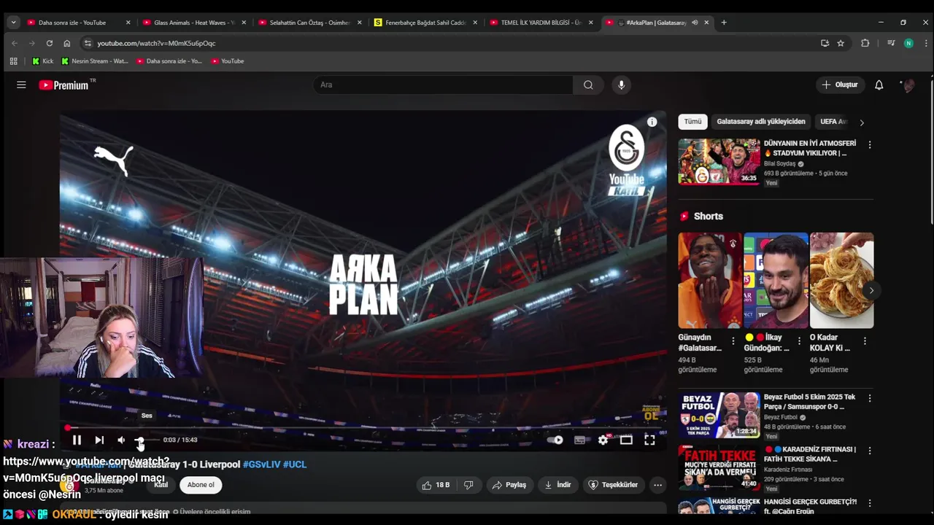Screen dimensions: 934x525
Task: Skip to the next video
Action: coord(99,440)
